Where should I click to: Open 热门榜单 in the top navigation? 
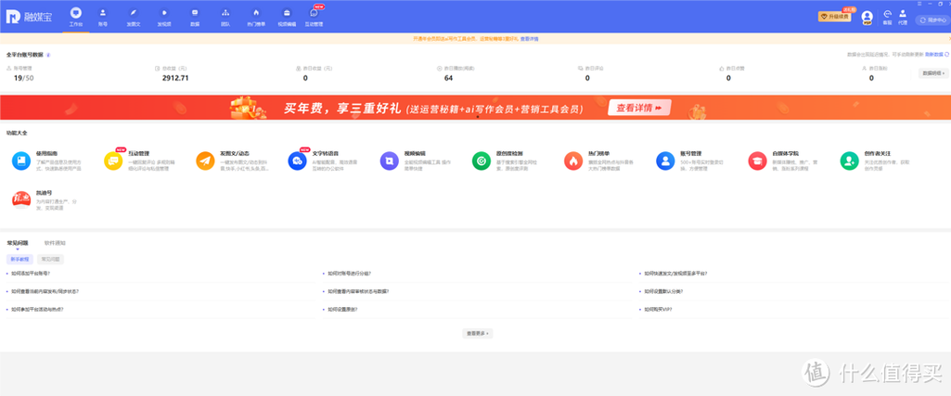click(x=256, y=17)
